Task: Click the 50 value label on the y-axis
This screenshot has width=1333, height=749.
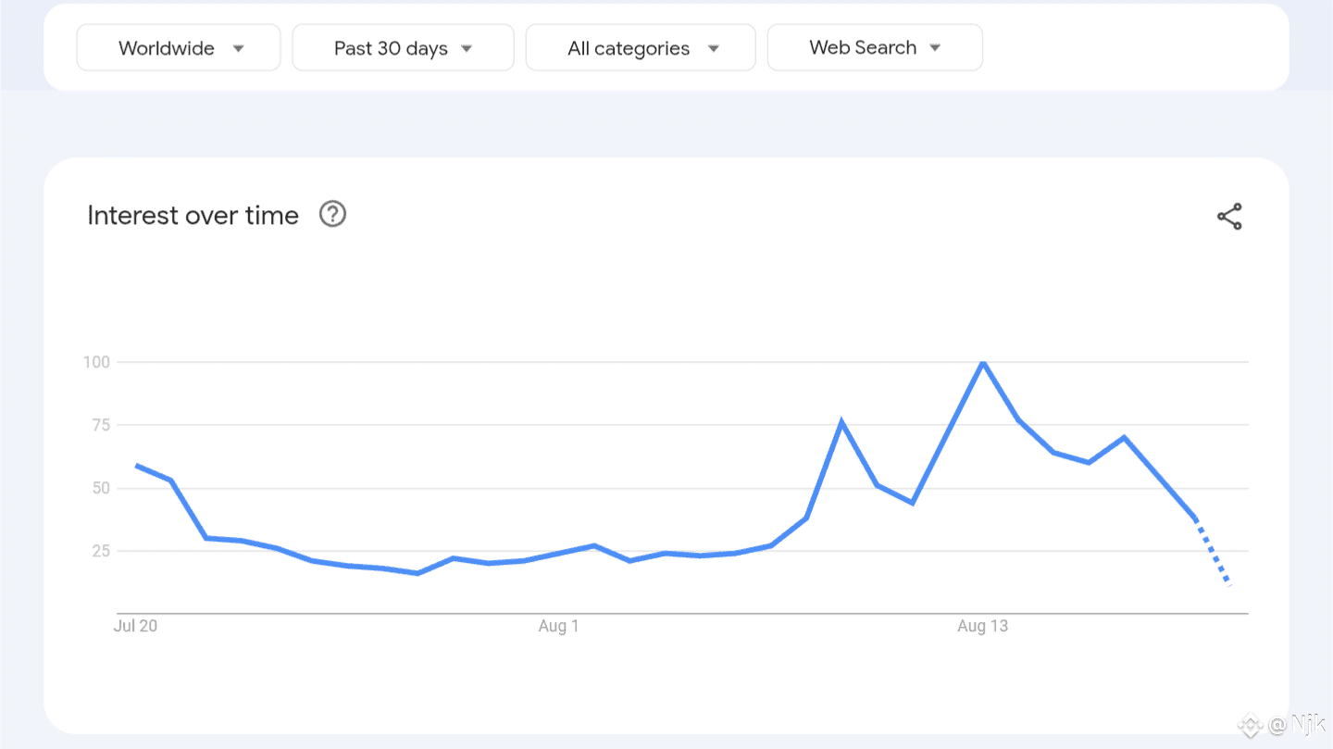Action: point(99,488)
